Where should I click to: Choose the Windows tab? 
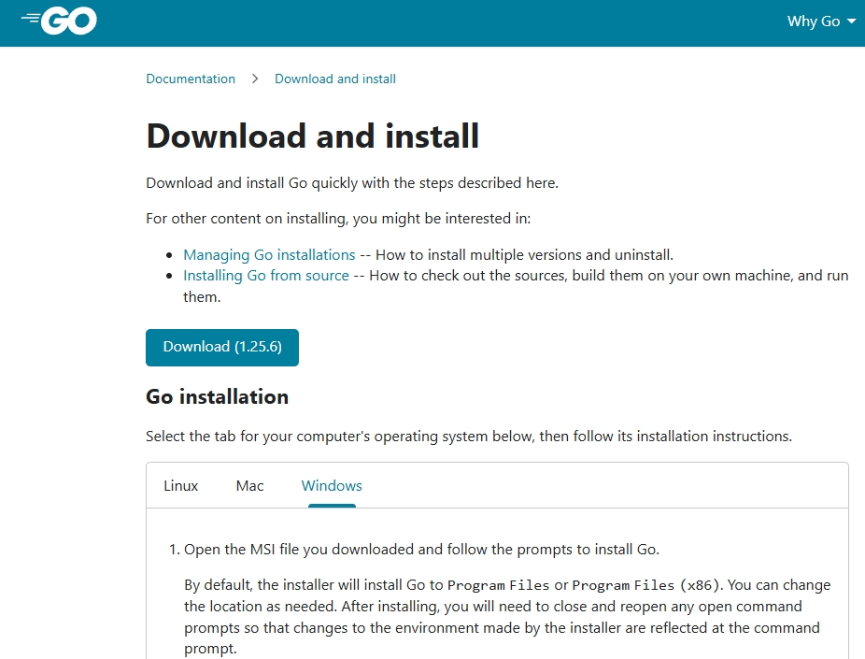(x=332, y=485)
